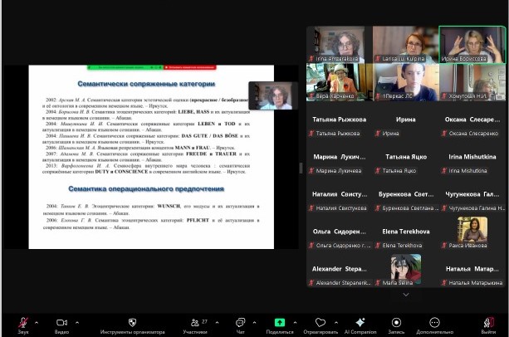
Task: Open audio options arrow next to Звук
Action: (x=37, y=323)
